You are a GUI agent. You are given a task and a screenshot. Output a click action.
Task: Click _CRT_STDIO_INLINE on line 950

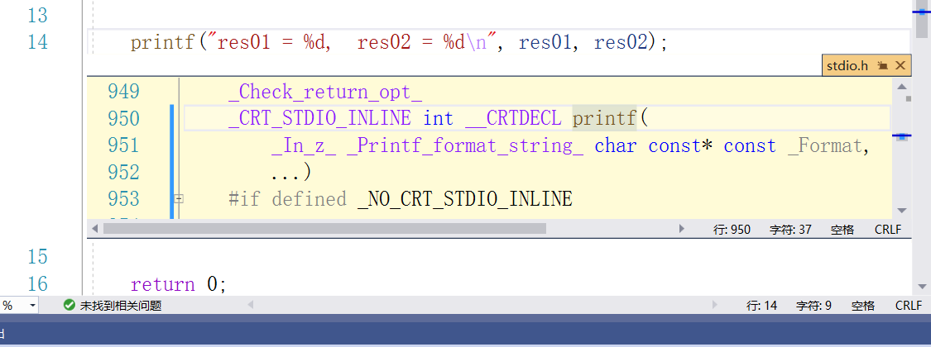(319, 119)
